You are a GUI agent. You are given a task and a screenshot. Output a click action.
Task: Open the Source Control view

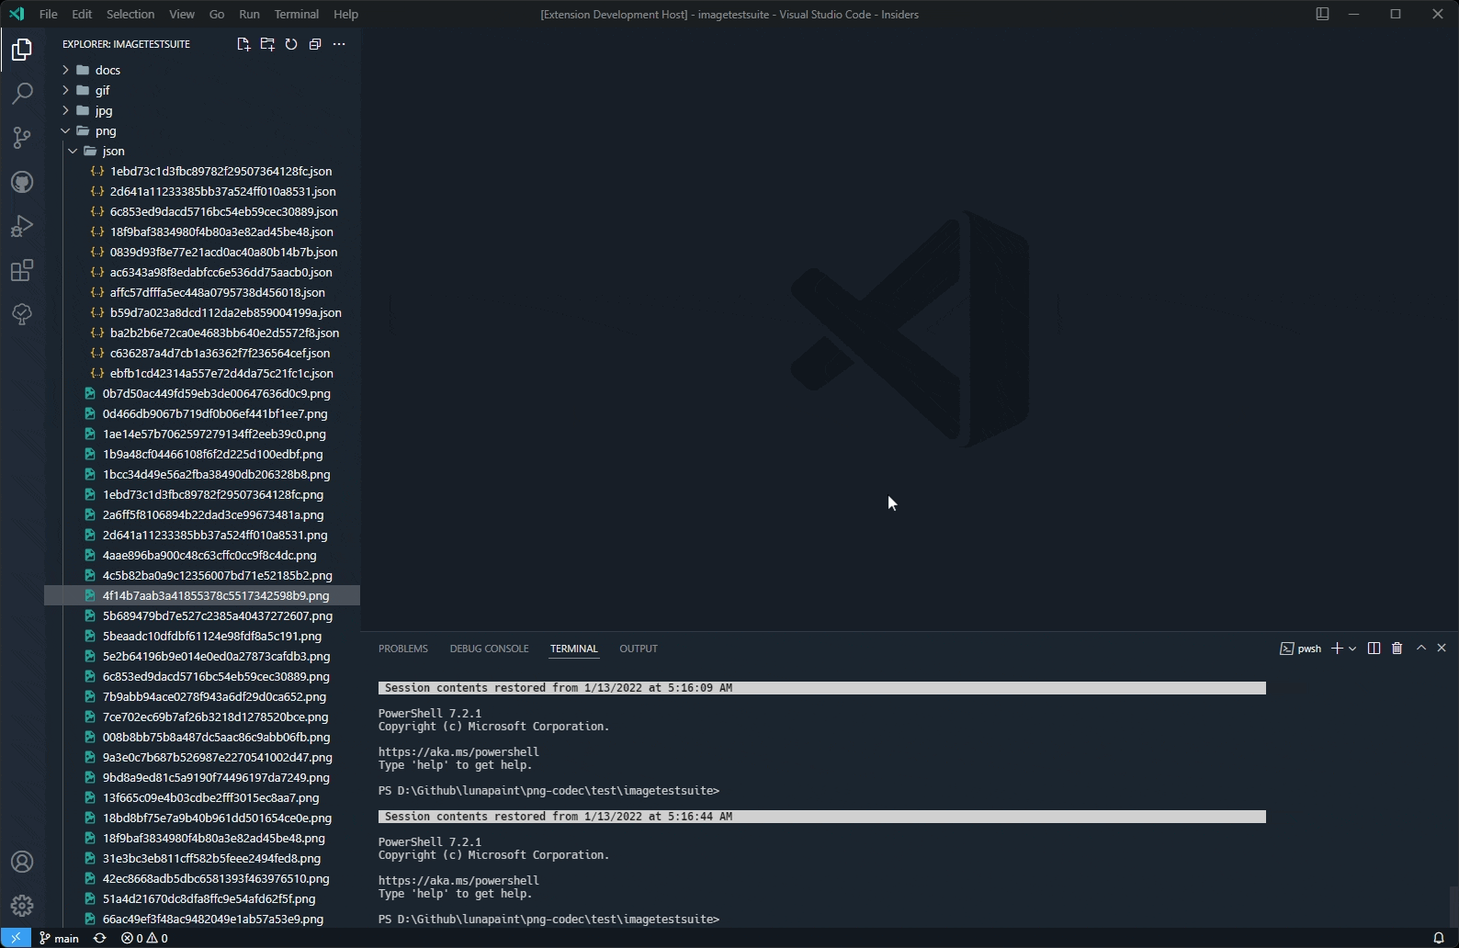(x=22, y=138)
